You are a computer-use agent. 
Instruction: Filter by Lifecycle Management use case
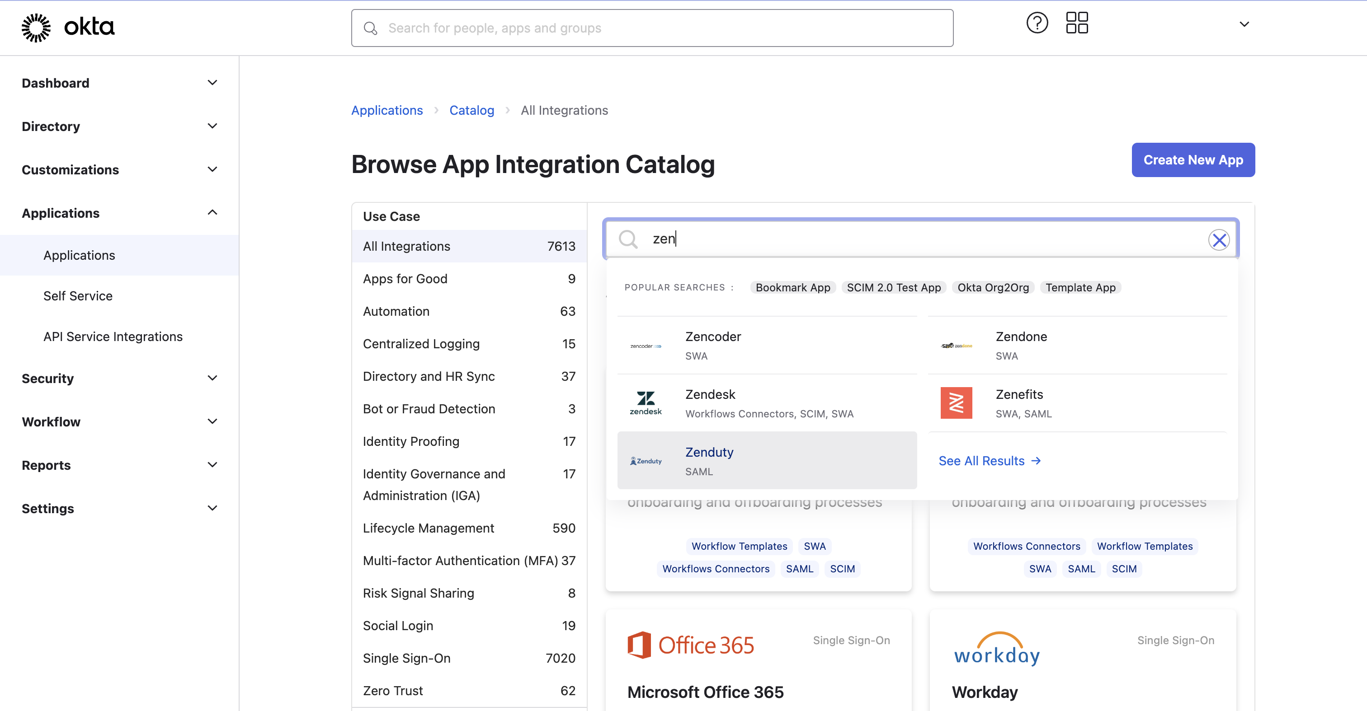(x=428, y=528)
